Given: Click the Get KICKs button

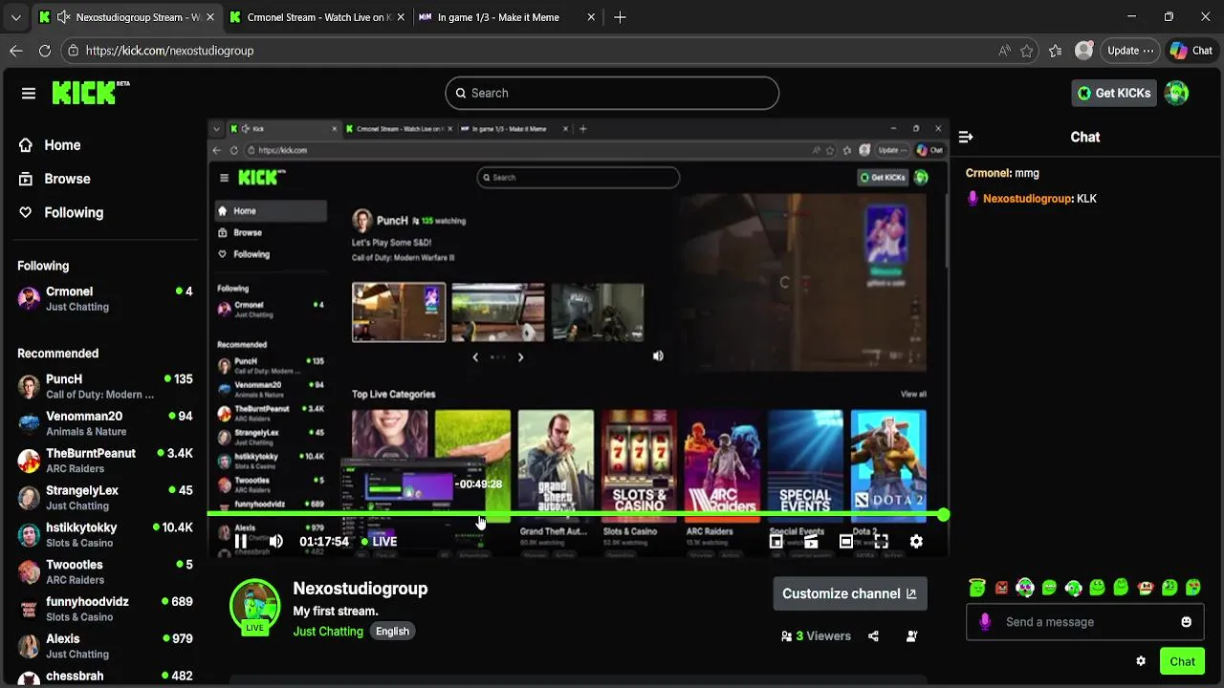Looking at the screenshot, I should pyautogui.click(x=1114, y=93).
